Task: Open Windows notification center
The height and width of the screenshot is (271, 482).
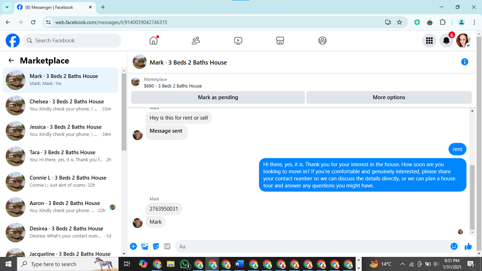Action: pos(471,264)
